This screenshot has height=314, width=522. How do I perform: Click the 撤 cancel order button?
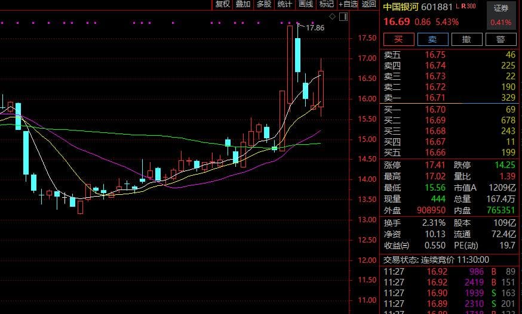(x=466, y=39)
